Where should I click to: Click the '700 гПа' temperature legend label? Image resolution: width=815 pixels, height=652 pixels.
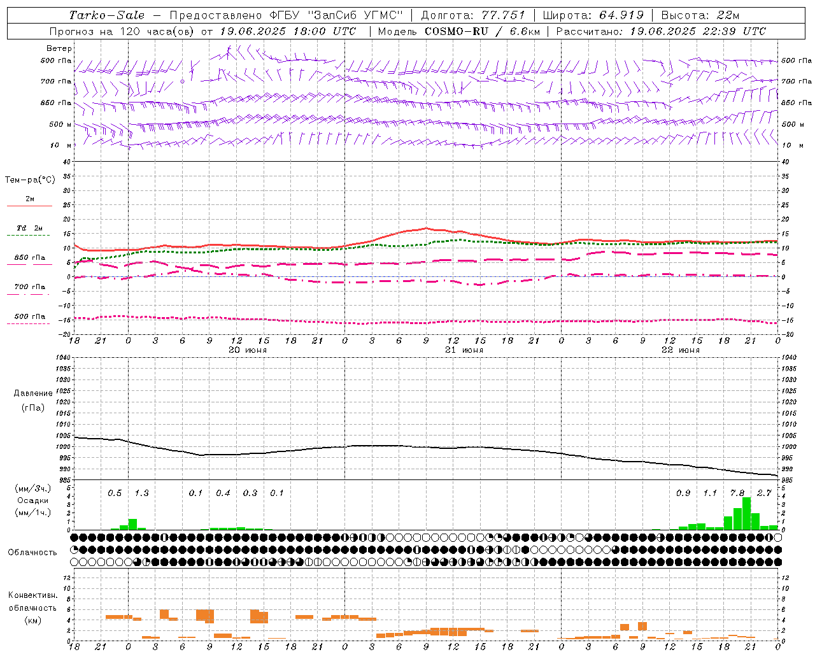pos(30,287)
